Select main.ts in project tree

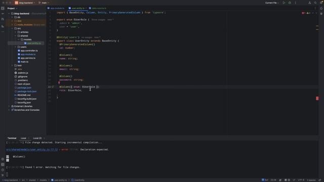click(x=24, y=62)
